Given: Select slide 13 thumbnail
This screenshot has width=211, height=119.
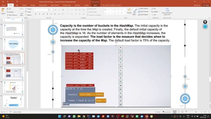Looking at the screenshot, I should point(14,73).
